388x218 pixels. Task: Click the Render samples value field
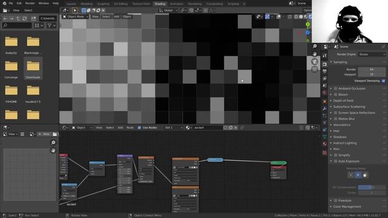click(x=372, y=70)
